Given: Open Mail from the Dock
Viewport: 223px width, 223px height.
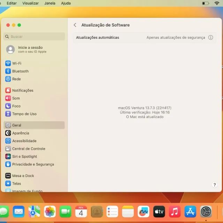Looking at the screenshot, I should [x=18, y=212].
